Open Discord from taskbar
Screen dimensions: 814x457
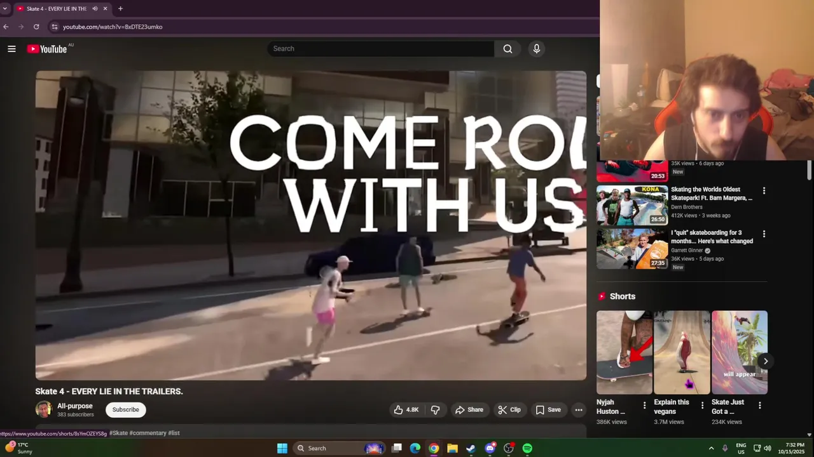[x=490, y=448]
